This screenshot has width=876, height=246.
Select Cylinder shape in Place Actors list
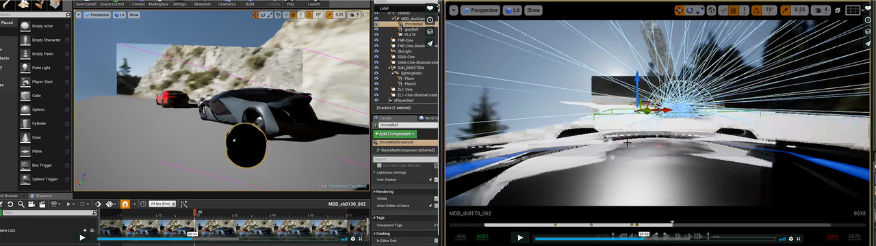coord(45,124)
